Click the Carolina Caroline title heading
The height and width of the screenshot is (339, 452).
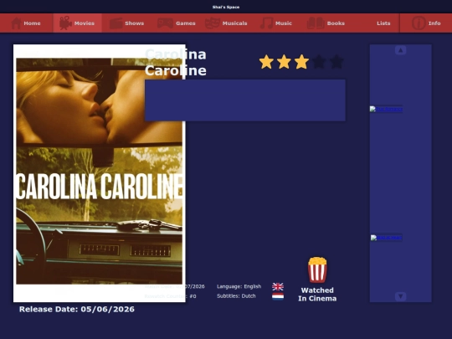[x=176, y=62]
